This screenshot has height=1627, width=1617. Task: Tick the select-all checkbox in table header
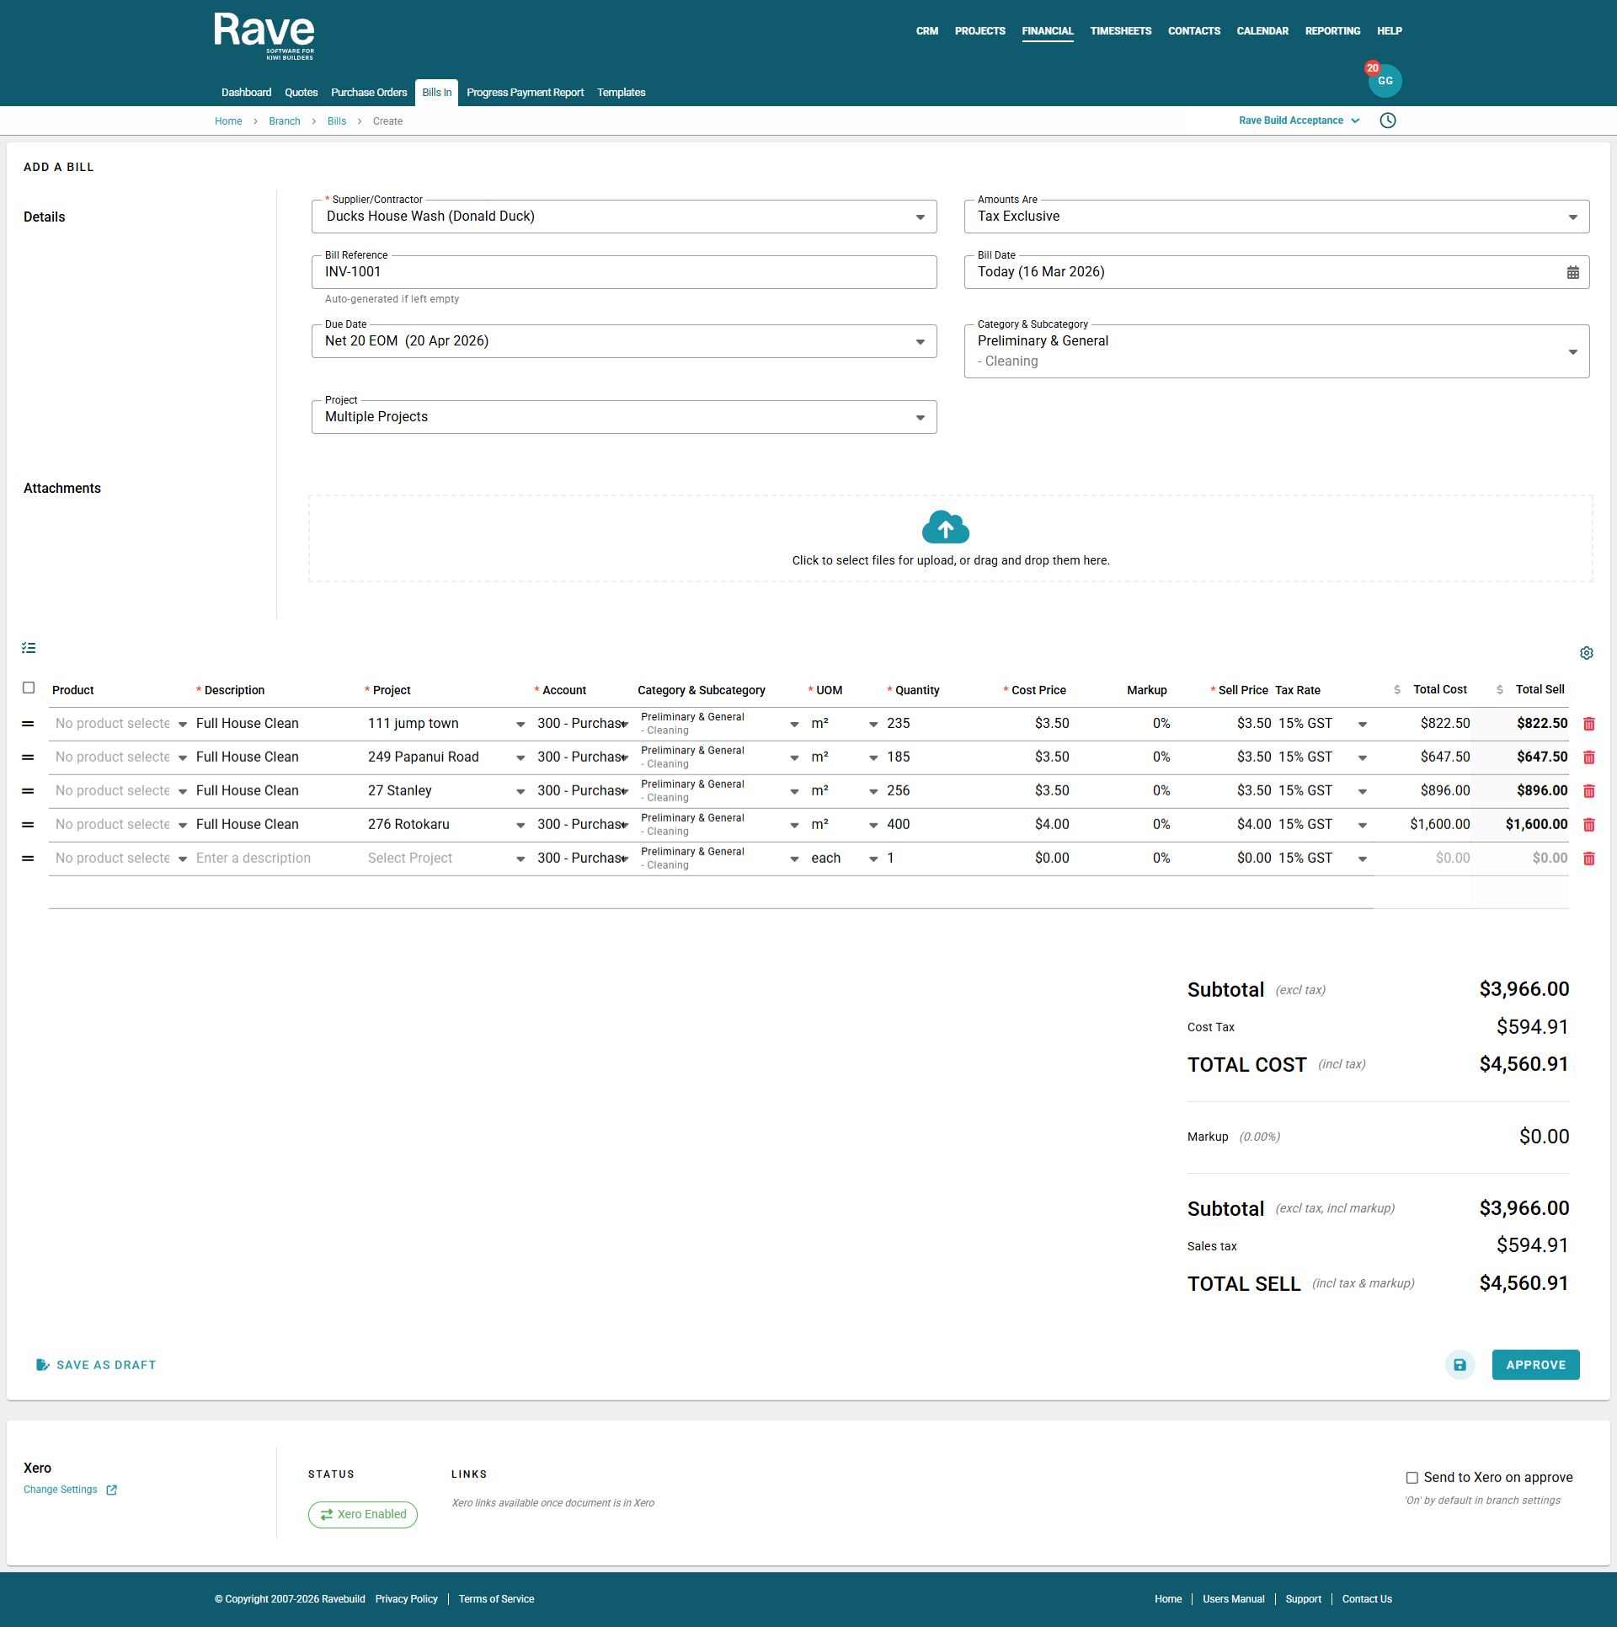pos(29,688)
